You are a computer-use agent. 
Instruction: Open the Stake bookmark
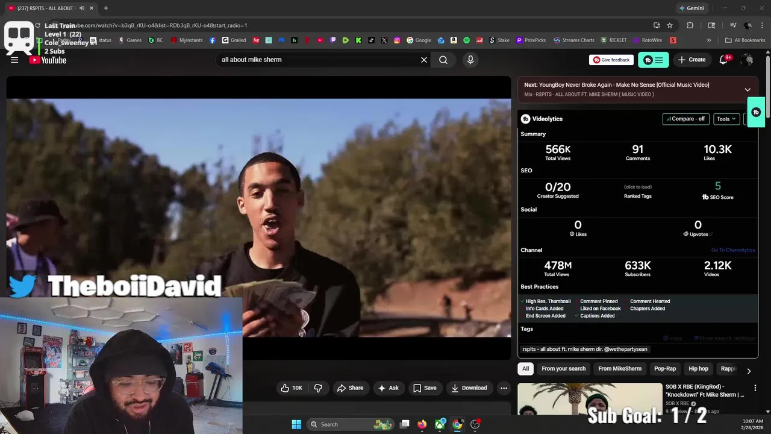click(x=499, y=40)
